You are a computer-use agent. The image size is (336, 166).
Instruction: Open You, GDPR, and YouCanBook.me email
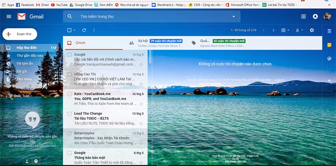(x=105, y=99)
